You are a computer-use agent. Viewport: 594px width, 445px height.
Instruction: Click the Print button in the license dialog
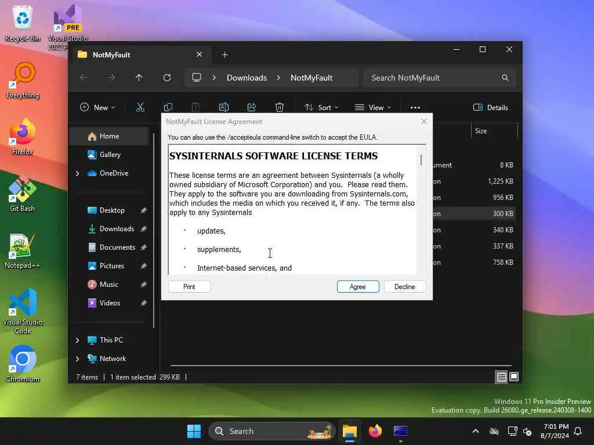click(189, 286)
